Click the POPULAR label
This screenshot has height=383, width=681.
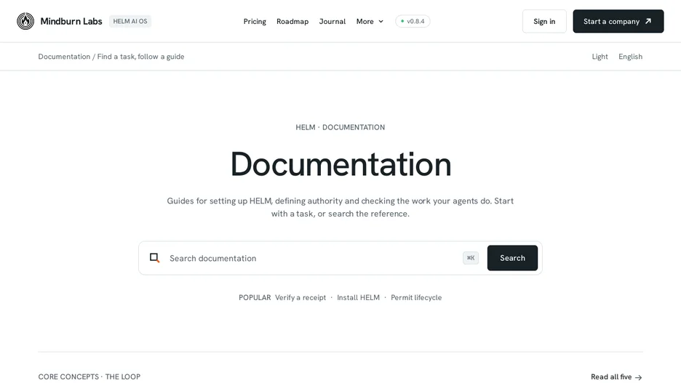pyautogui.click(x=255, y=297)
